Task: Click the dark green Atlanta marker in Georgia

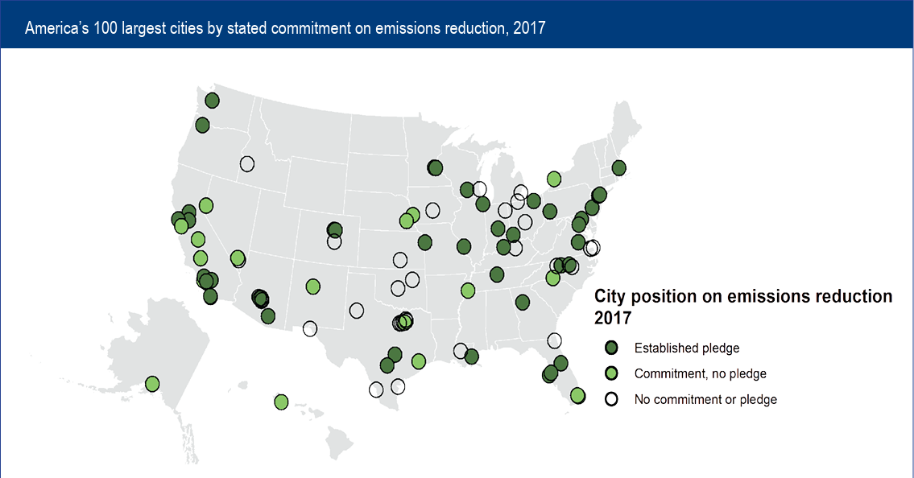Action: 522,303
